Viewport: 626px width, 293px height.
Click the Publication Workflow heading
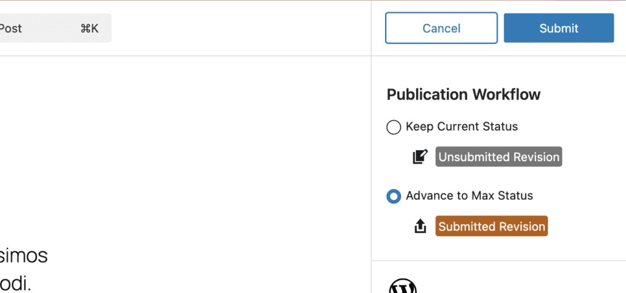point(463,95)
